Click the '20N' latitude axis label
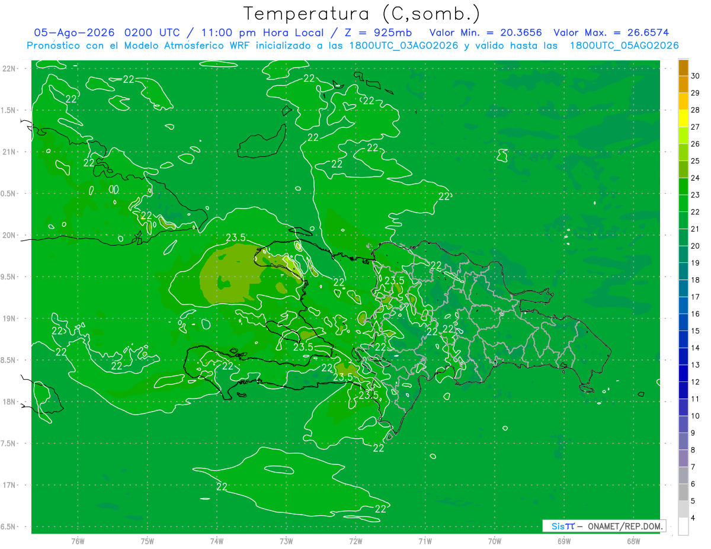Image resolution: width=711 pixels, height=549 pixels. (x=9, y=235)
